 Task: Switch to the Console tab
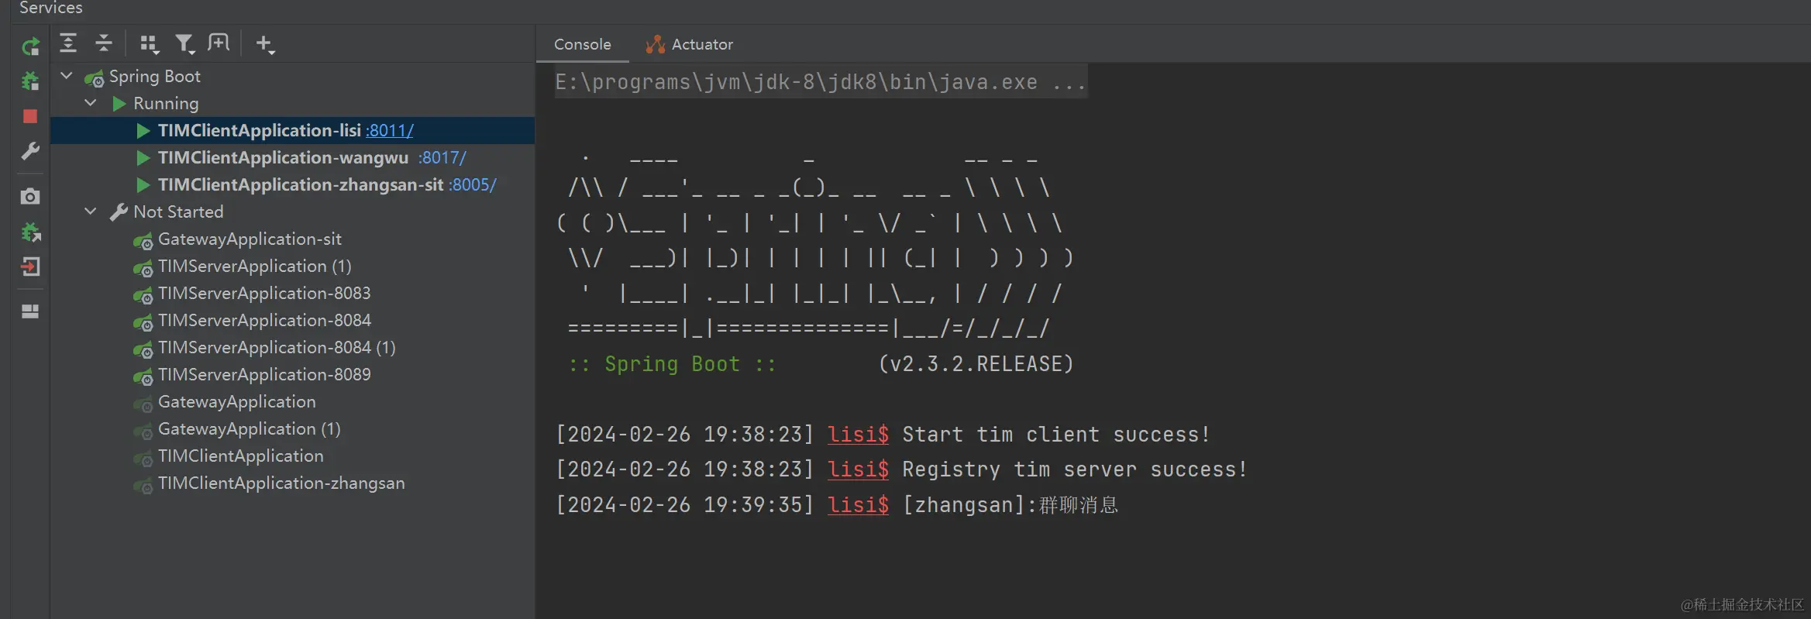pyautogui.click(x=583, y=44)
